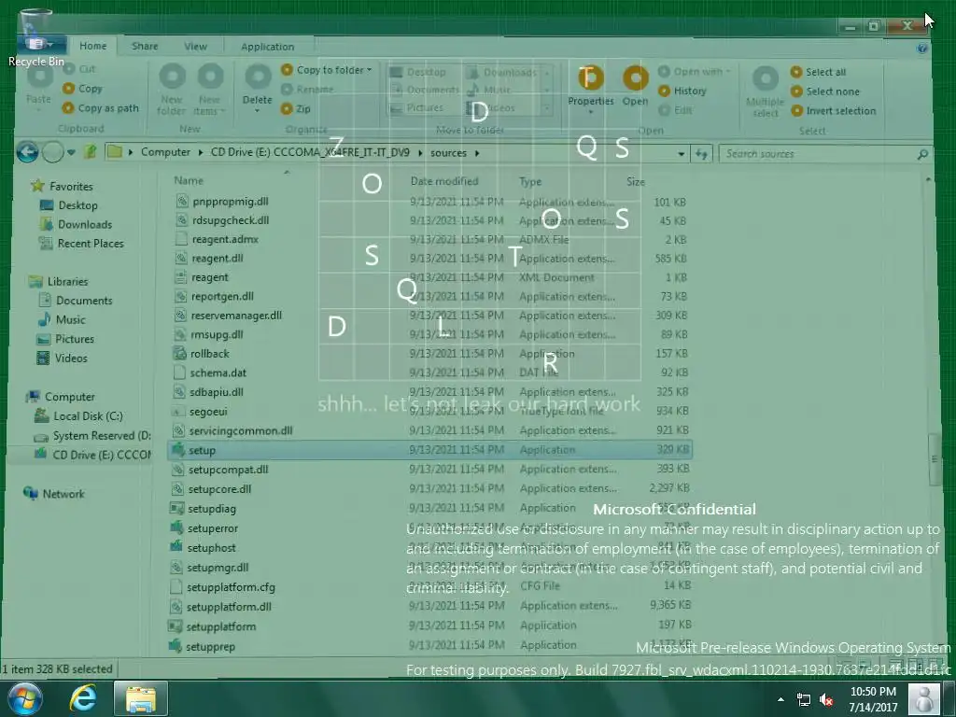Click the Open ribbon icon
Screen dimensions: 956x717
[x=635, y=86]
